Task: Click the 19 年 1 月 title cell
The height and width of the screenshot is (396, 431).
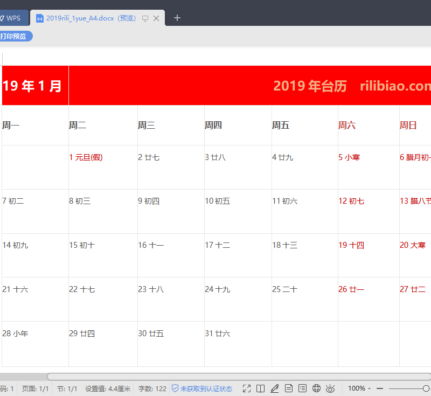Action: tap(35, 86)
